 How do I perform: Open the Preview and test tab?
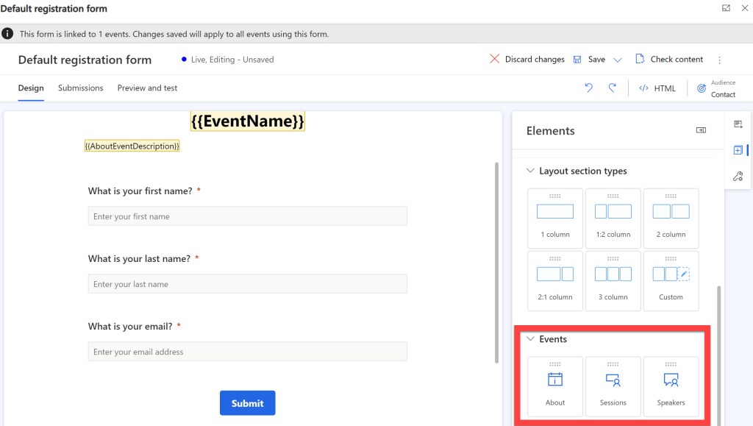(x=147, y=88)
